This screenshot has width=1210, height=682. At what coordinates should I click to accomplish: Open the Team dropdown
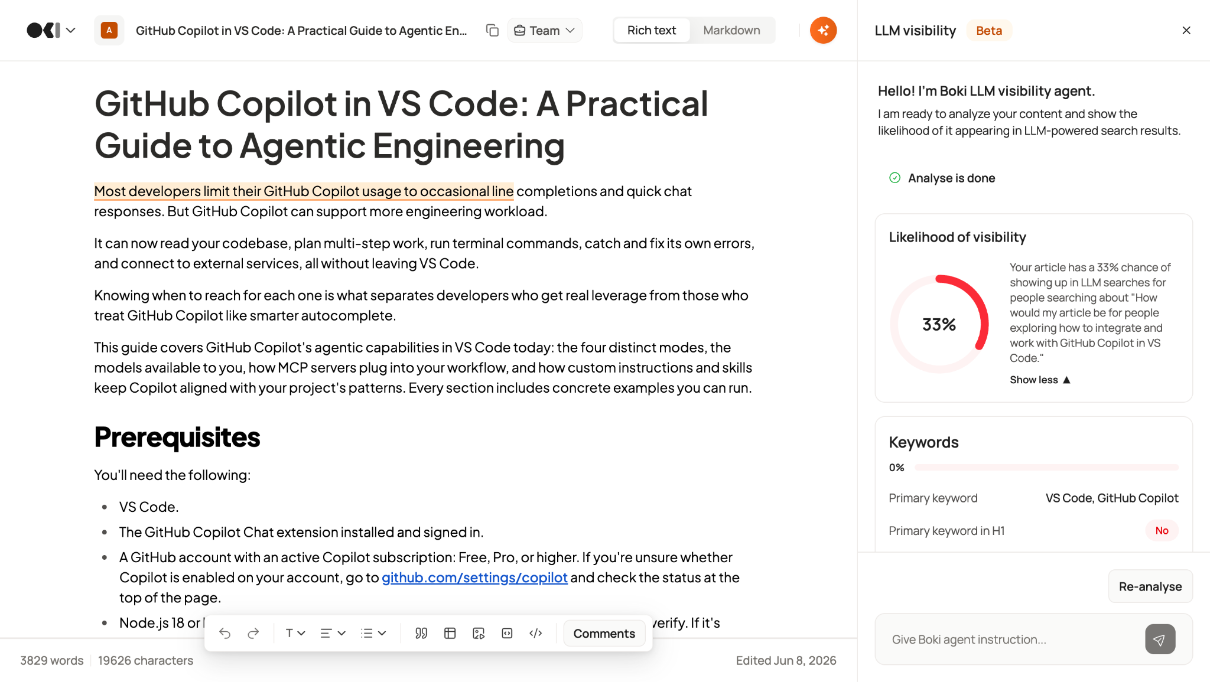[x=544, y=30]
